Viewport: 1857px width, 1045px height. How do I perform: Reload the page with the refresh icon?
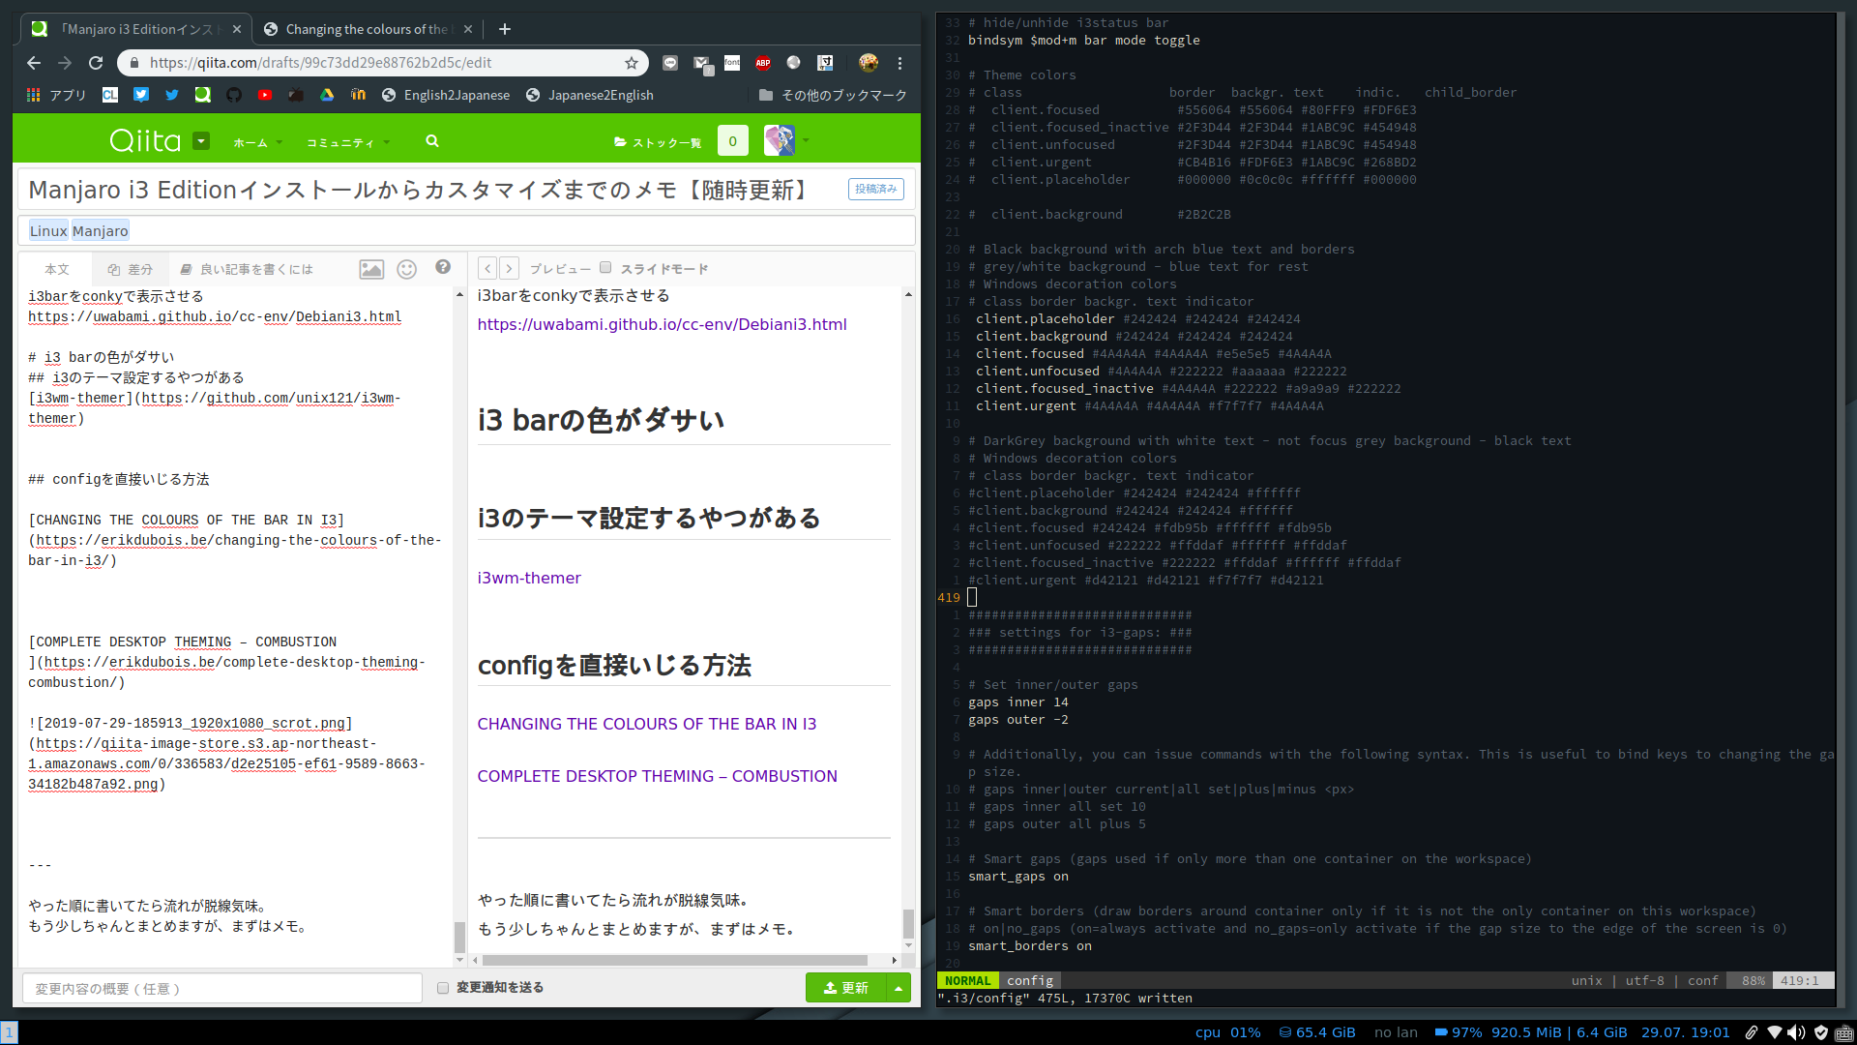96,63
